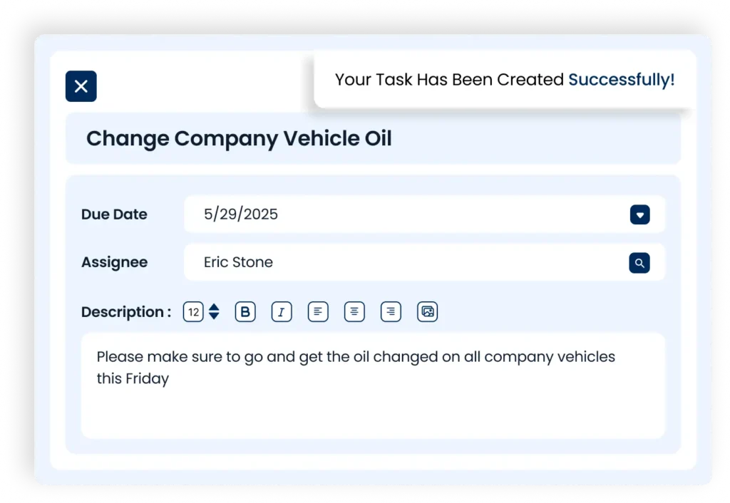Click the Eric Stone assignee field
The image size is (730, 503).
coord(399,263)
